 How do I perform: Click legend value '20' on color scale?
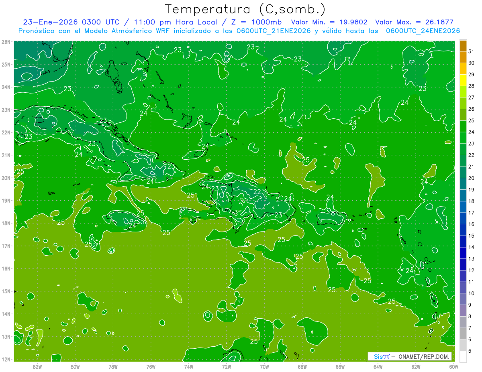point(471,178)
